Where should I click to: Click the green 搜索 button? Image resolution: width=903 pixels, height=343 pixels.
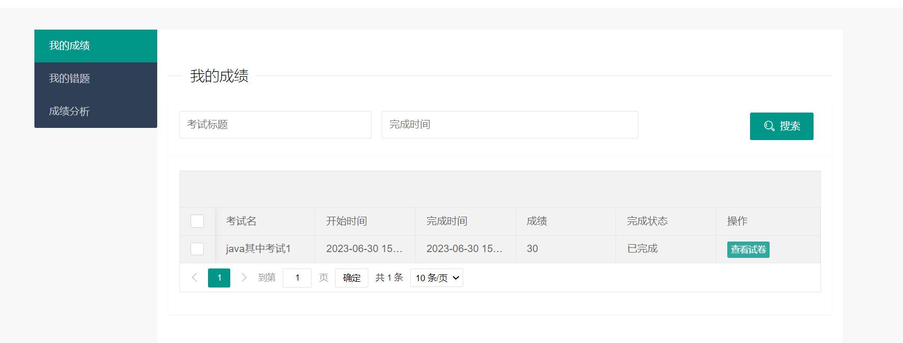point(781,126)
